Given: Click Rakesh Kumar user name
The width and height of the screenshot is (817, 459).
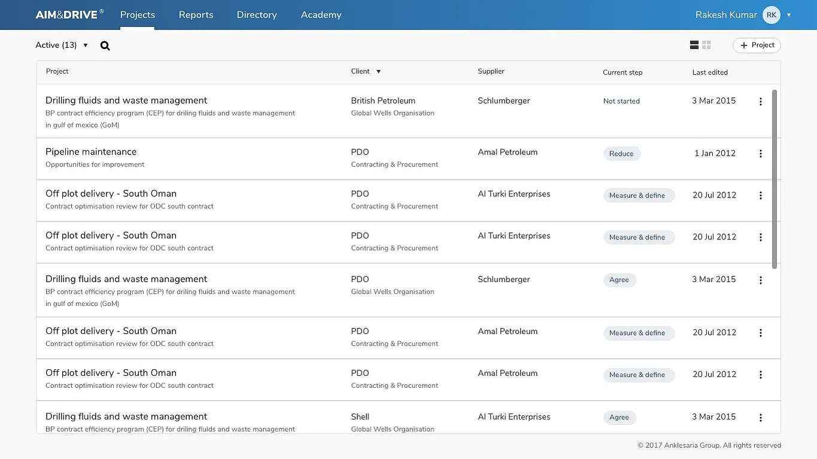Looking at the screenshot, I should (726, 15).
